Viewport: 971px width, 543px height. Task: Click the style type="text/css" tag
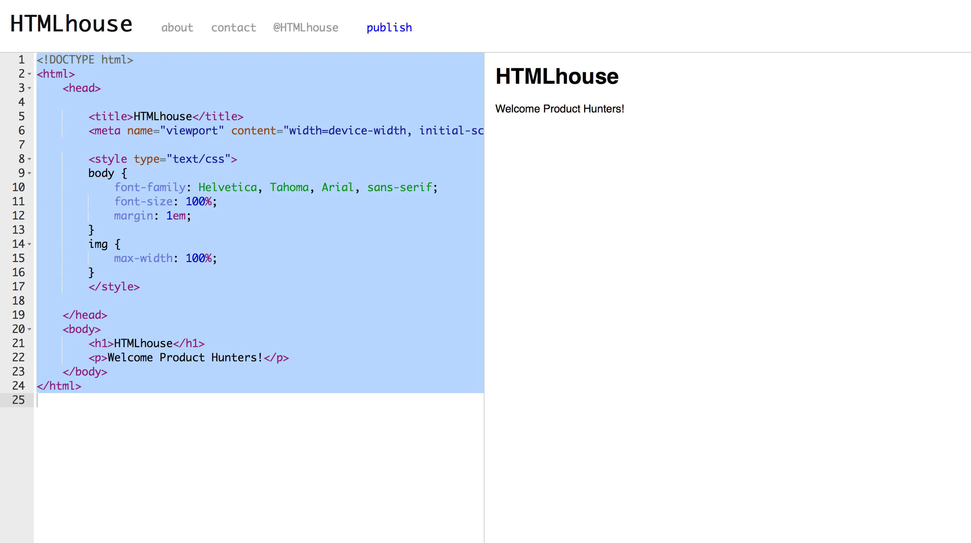click(x=163, y=159)
